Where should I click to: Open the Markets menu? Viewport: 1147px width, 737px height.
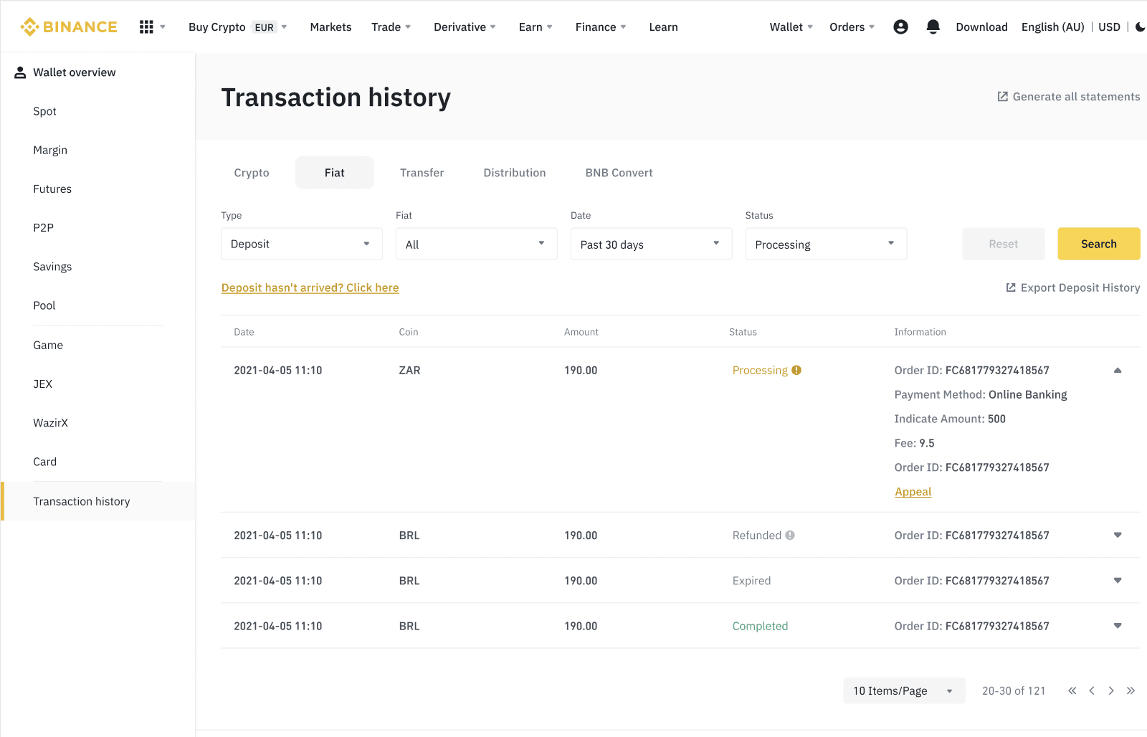[330, 27]
